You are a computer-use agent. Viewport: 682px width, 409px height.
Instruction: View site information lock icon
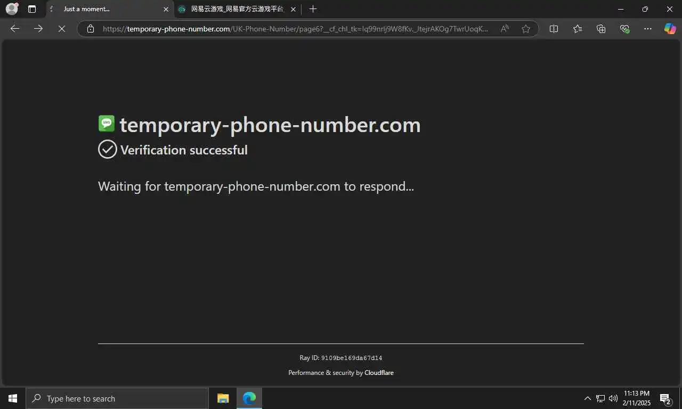[91, 29]
